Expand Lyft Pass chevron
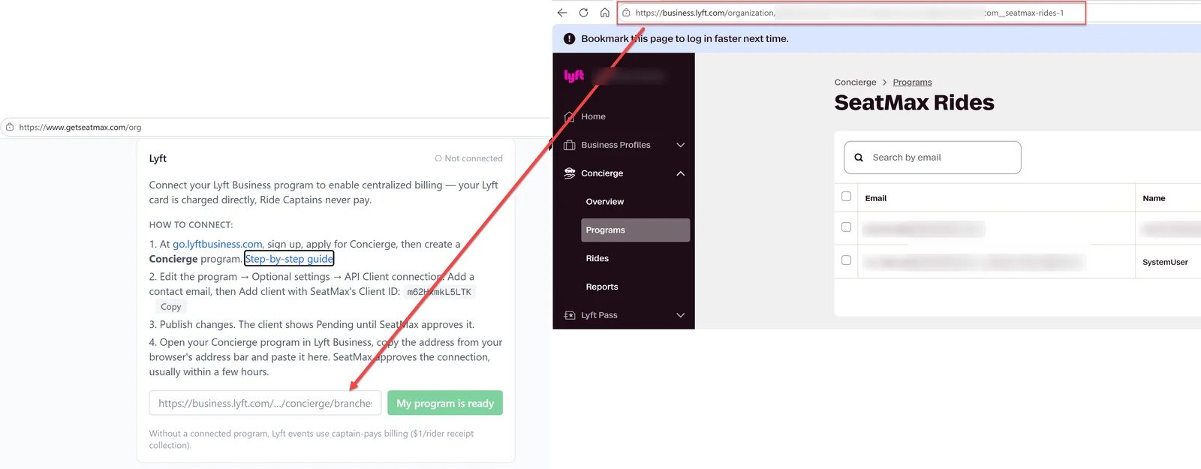Screen dimensions: 1201x469 coord(680,315)
